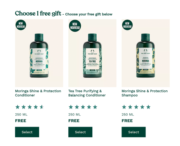
Task: Click the star rating of Moringa Shampoo
Action: (136, 107)
